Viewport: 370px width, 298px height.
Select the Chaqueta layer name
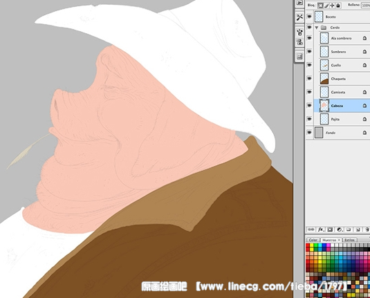338,79
